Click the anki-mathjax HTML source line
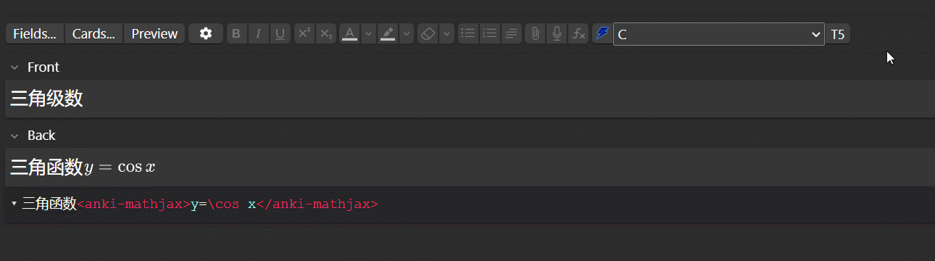This screenshot has width=935, height=261. [200, 204]
